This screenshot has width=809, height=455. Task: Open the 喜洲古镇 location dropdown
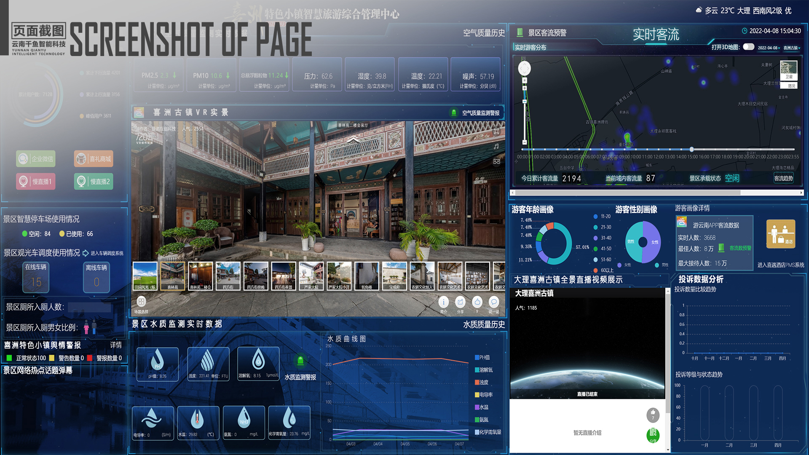[792, 48]
